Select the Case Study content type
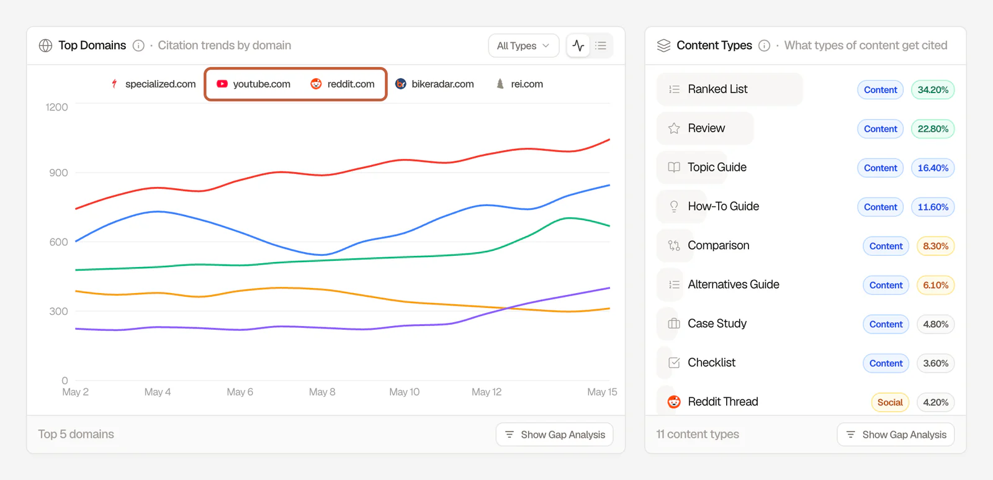 coord(717,324)
